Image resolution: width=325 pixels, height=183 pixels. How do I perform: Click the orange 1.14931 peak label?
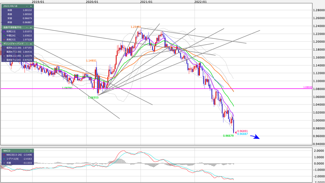coord(91,61)
